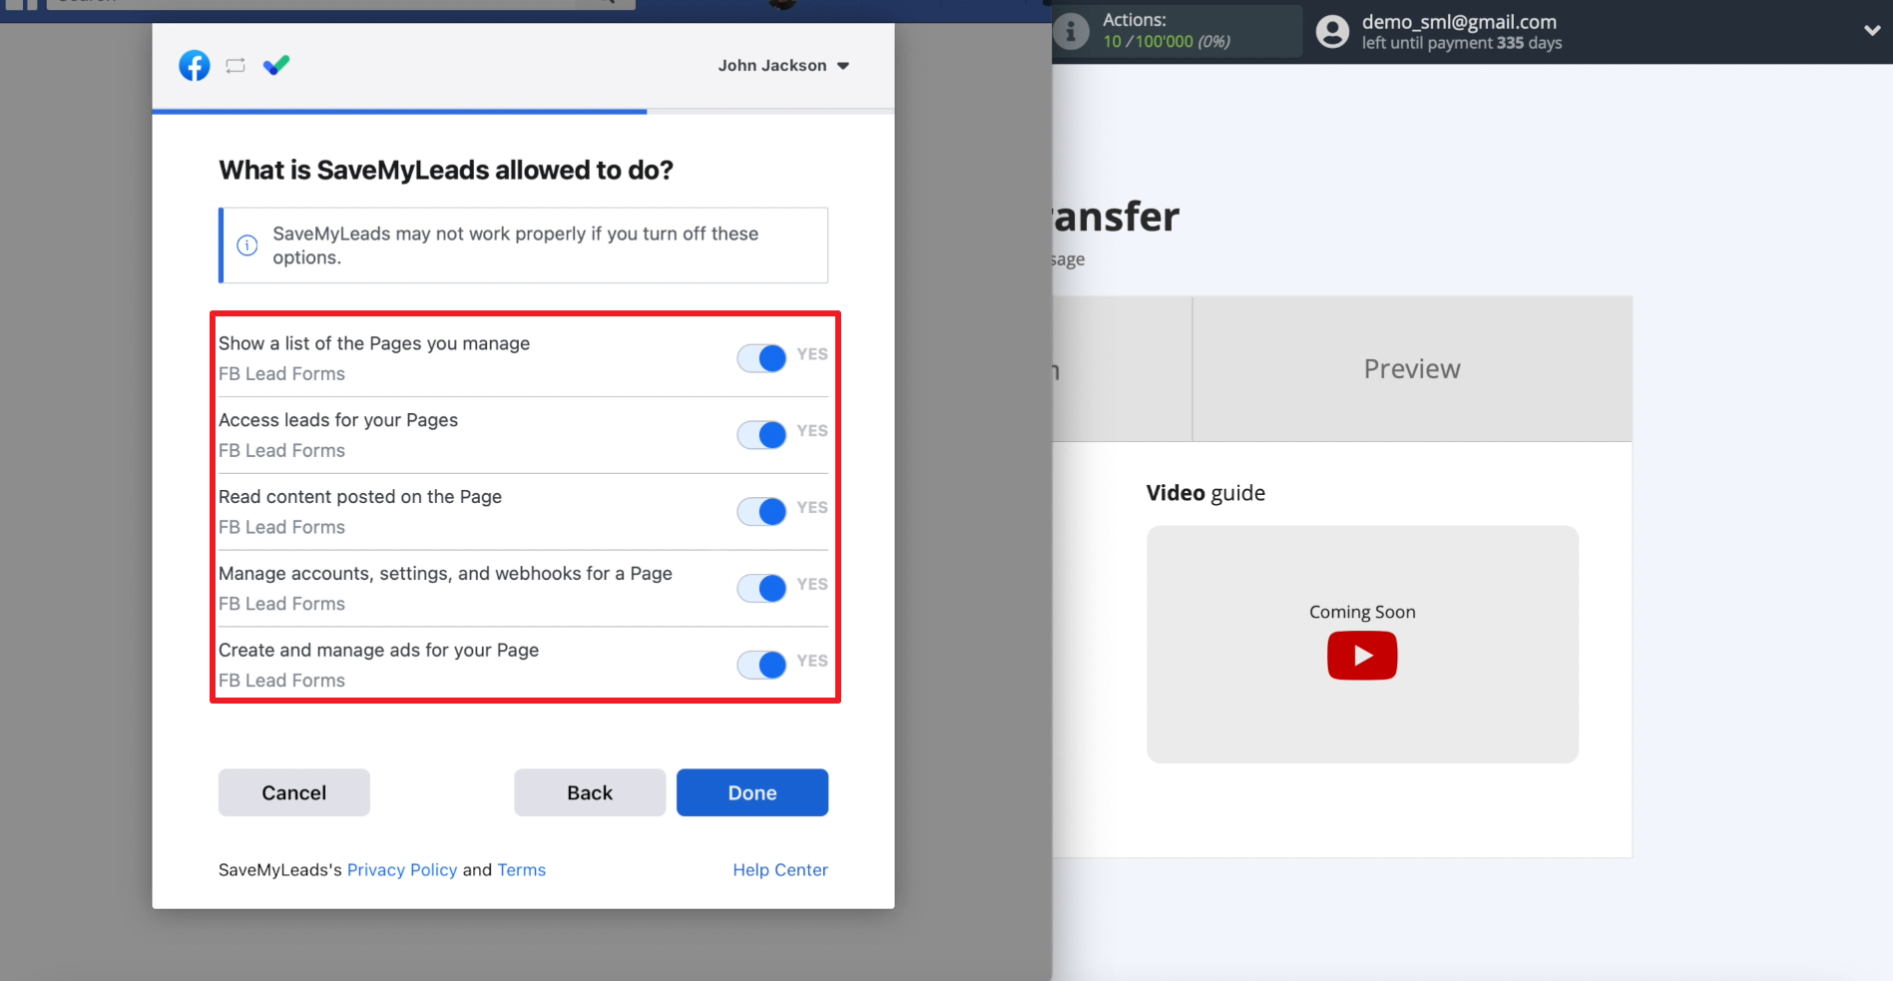Viewport: 1893px width, 981px height.
Task: Toggle off Create and manage ads permission
Action: pos(762,665)
